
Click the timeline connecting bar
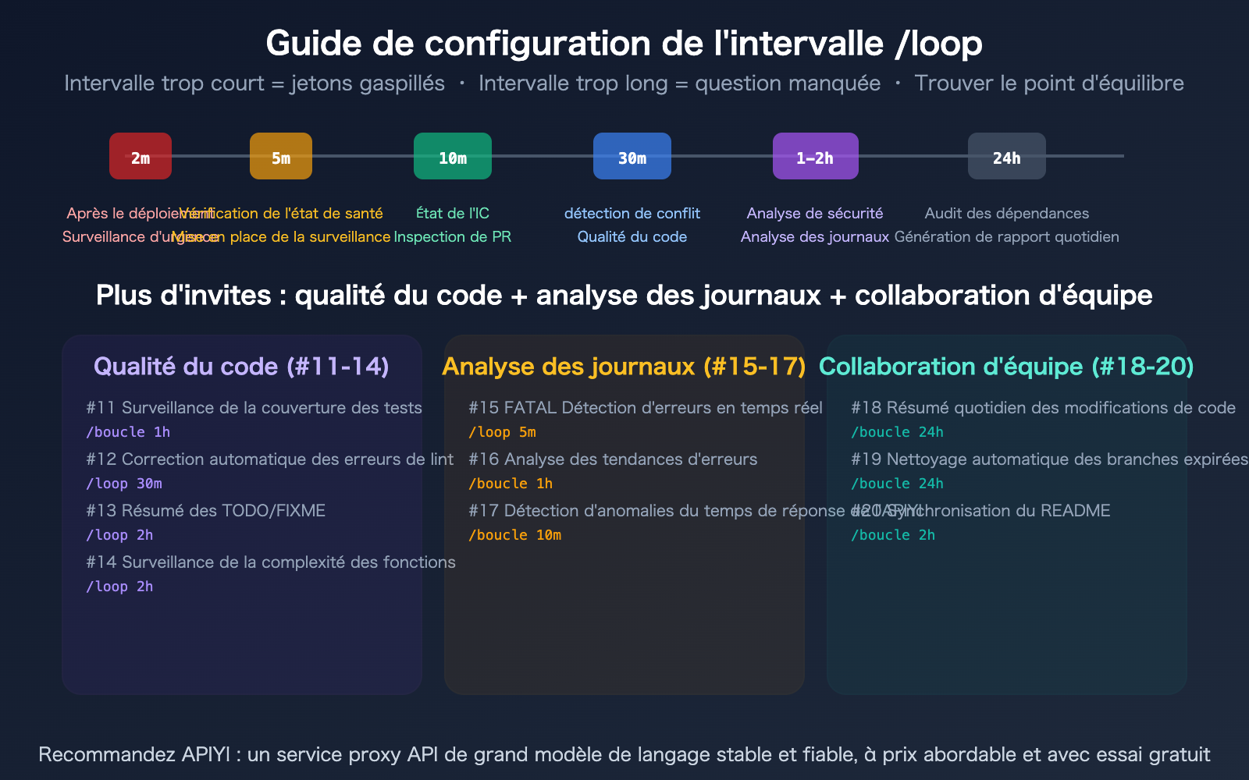[546, 156]
